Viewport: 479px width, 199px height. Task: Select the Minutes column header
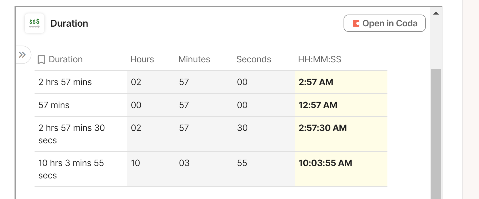194,59
